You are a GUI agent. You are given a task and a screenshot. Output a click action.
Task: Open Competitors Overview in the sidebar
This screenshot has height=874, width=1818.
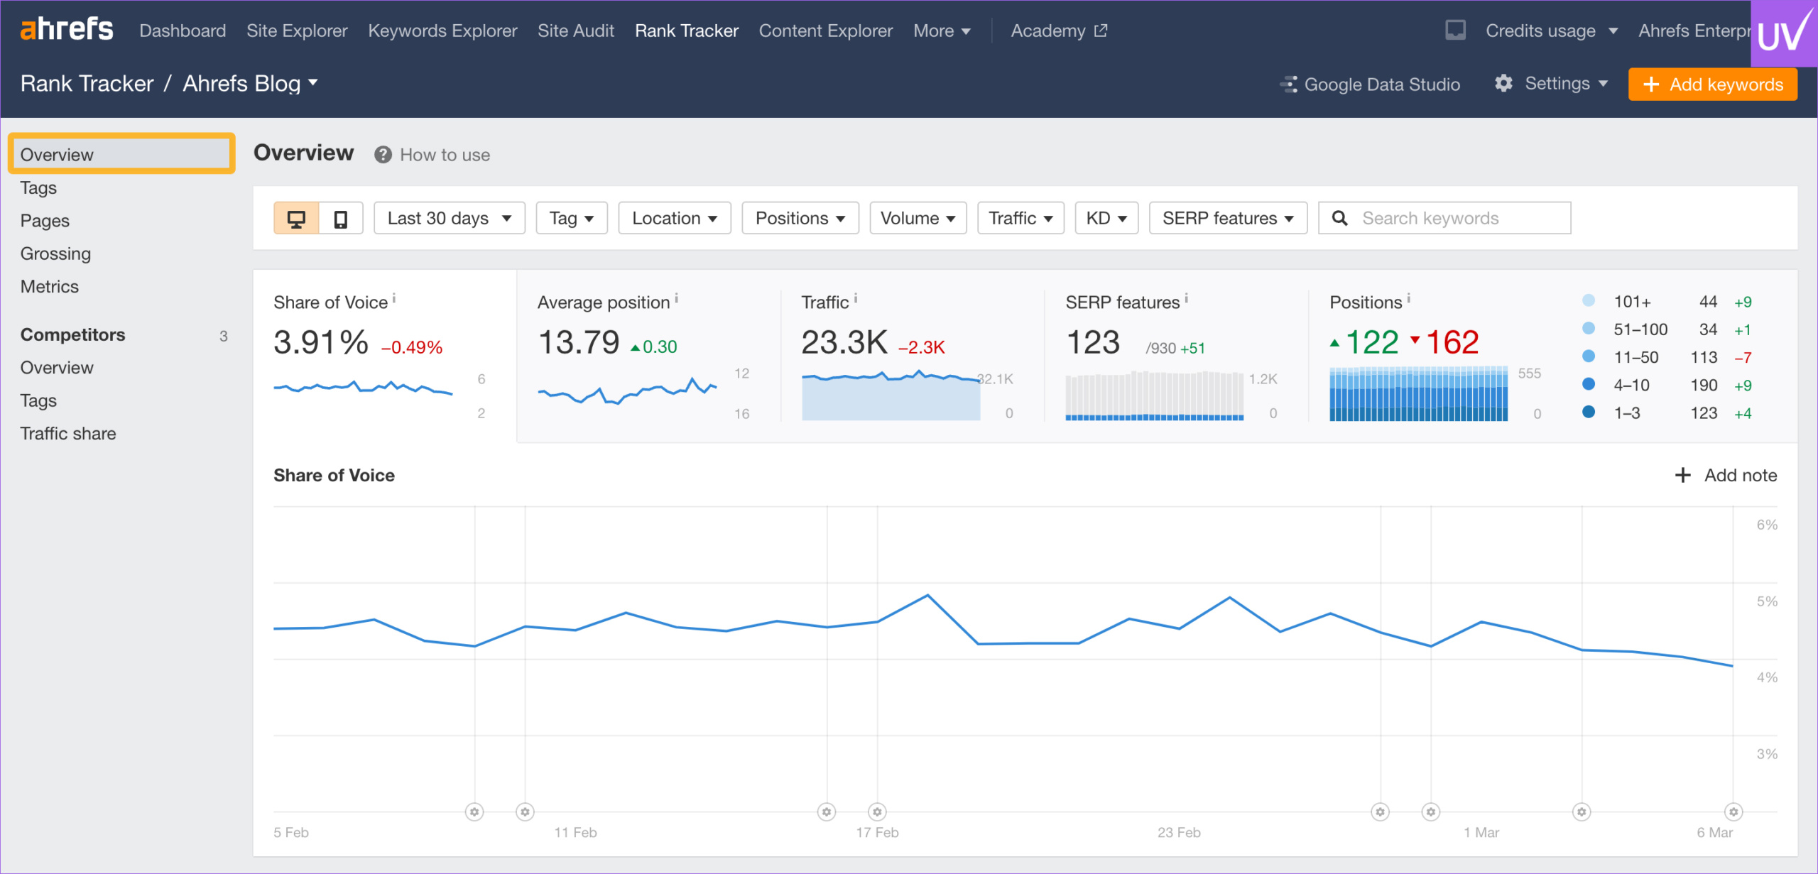[57, 368]
